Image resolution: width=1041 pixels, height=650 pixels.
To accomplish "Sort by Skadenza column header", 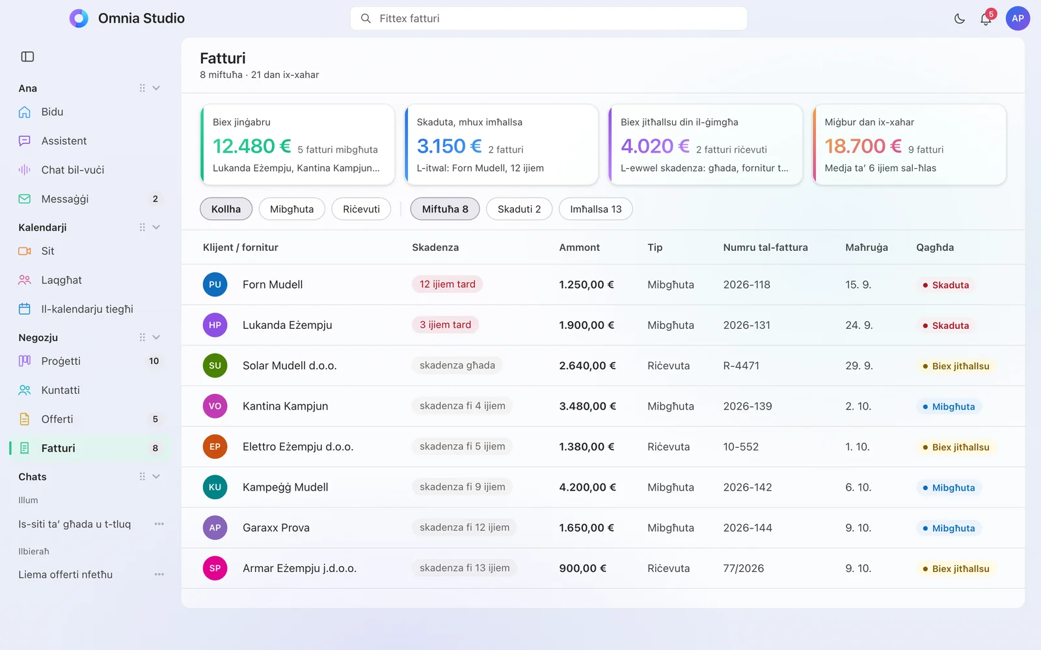I will [x=435, y=248].
